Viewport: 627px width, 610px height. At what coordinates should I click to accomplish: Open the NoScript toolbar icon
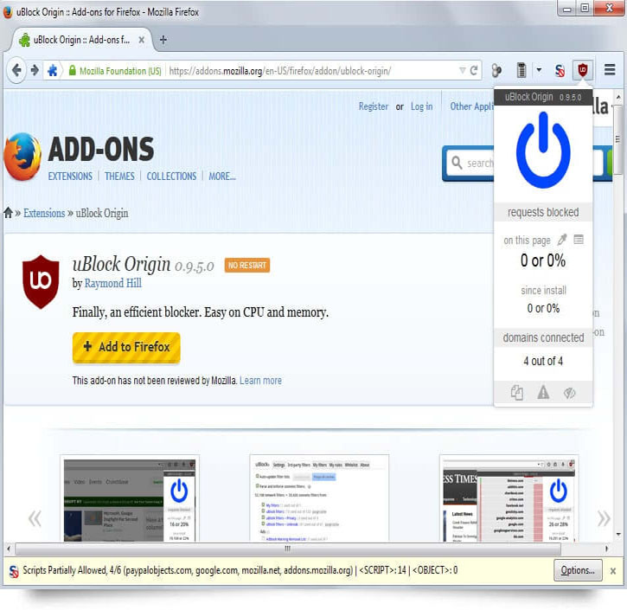tap(560, 71)
